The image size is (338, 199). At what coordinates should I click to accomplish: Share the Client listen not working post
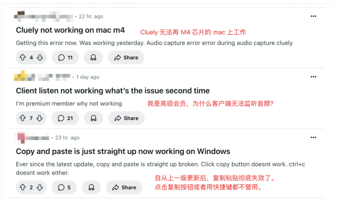[126, 118]
